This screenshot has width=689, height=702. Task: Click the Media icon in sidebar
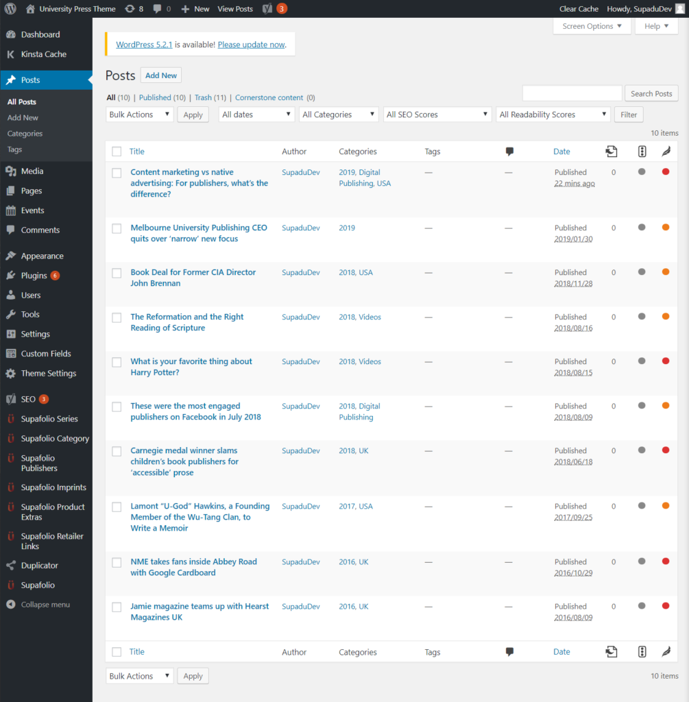[11, 171]
